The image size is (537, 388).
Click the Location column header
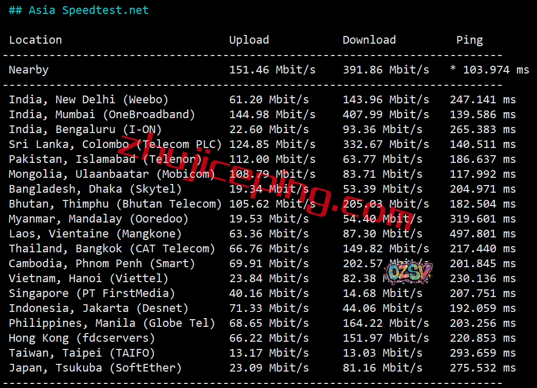tap(35, 40)
